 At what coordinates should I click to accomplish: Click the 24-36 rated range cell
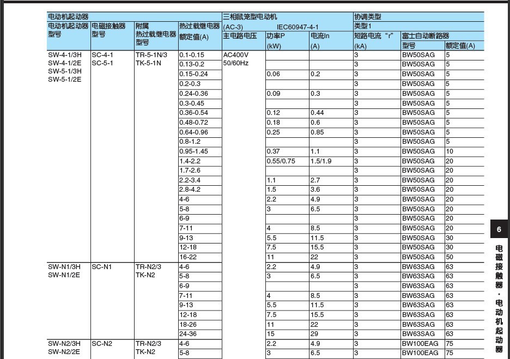[x=188, y=334]
